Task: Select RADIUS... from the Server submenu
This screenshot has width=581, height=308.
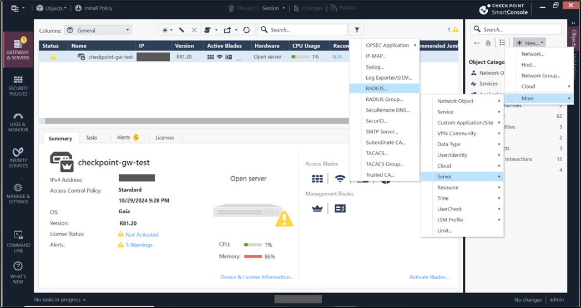Action: coord(377,88)
